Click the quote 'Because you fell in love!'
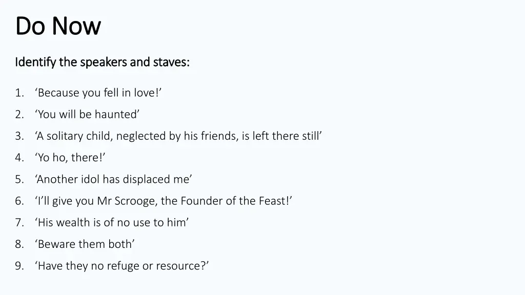This screenshot has width=525, height=295. pyautogui.click(x=98, y=93)
